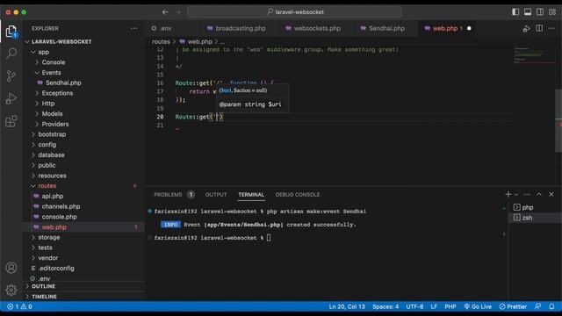The width and height of the screenshot is (562, 316).
Task: Change line ending via LF status item
Action: coord(434,306)
